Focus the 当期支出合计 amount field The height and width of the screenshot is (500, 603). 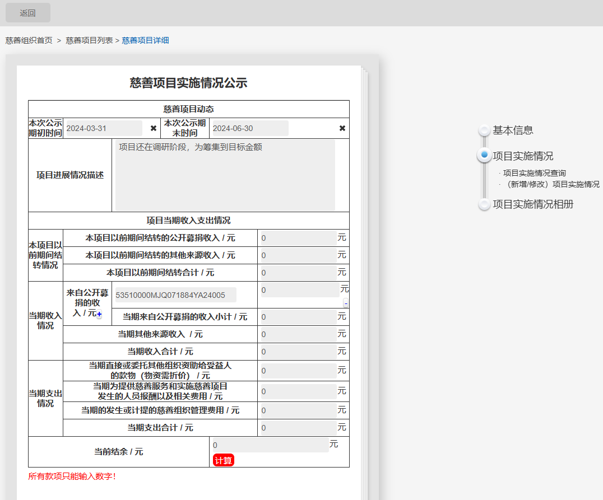click(x=298, y=428)
